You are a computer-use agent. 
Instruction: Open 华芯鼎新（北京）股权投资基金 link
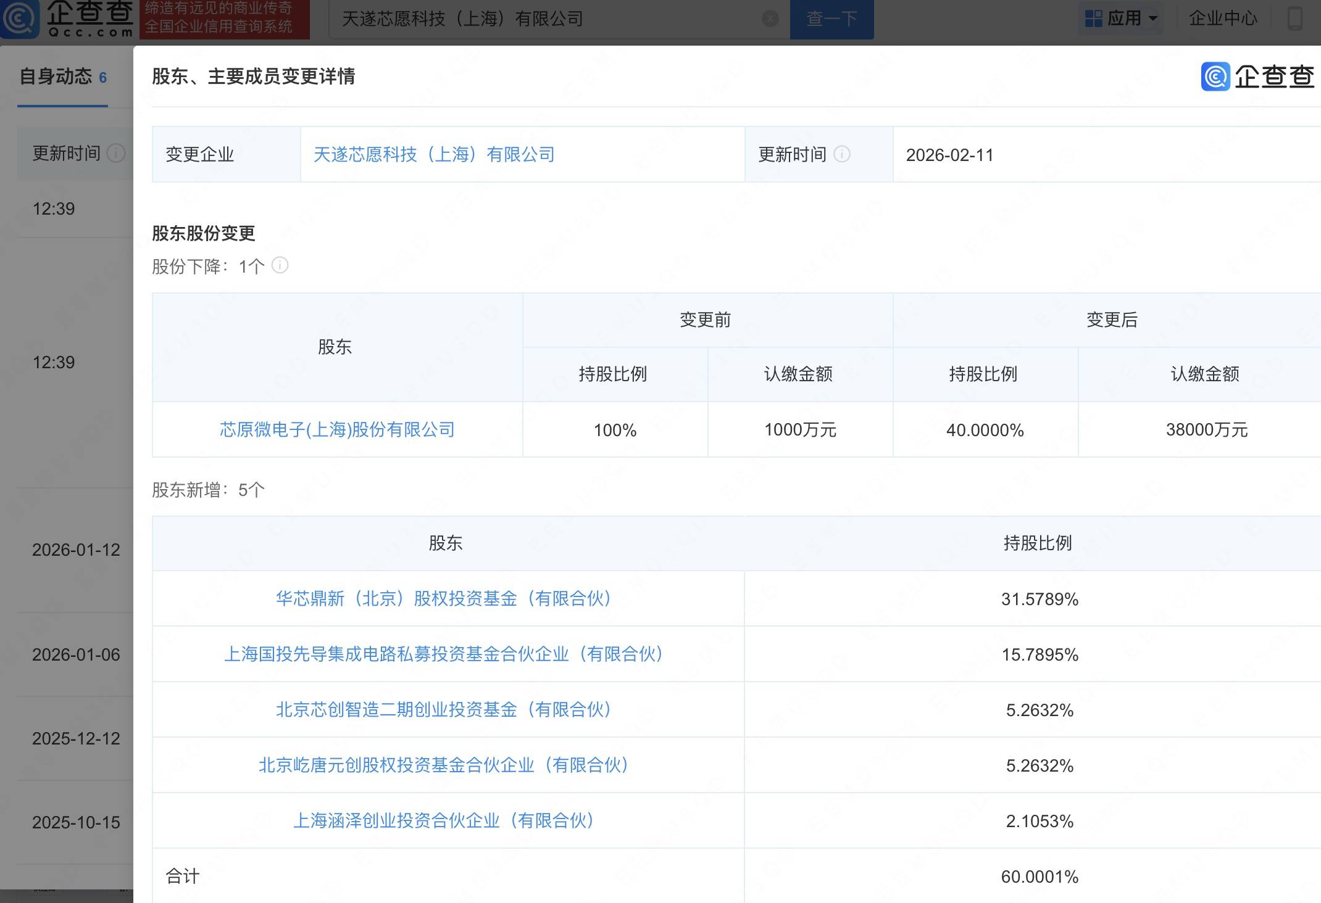click(444, 598)
